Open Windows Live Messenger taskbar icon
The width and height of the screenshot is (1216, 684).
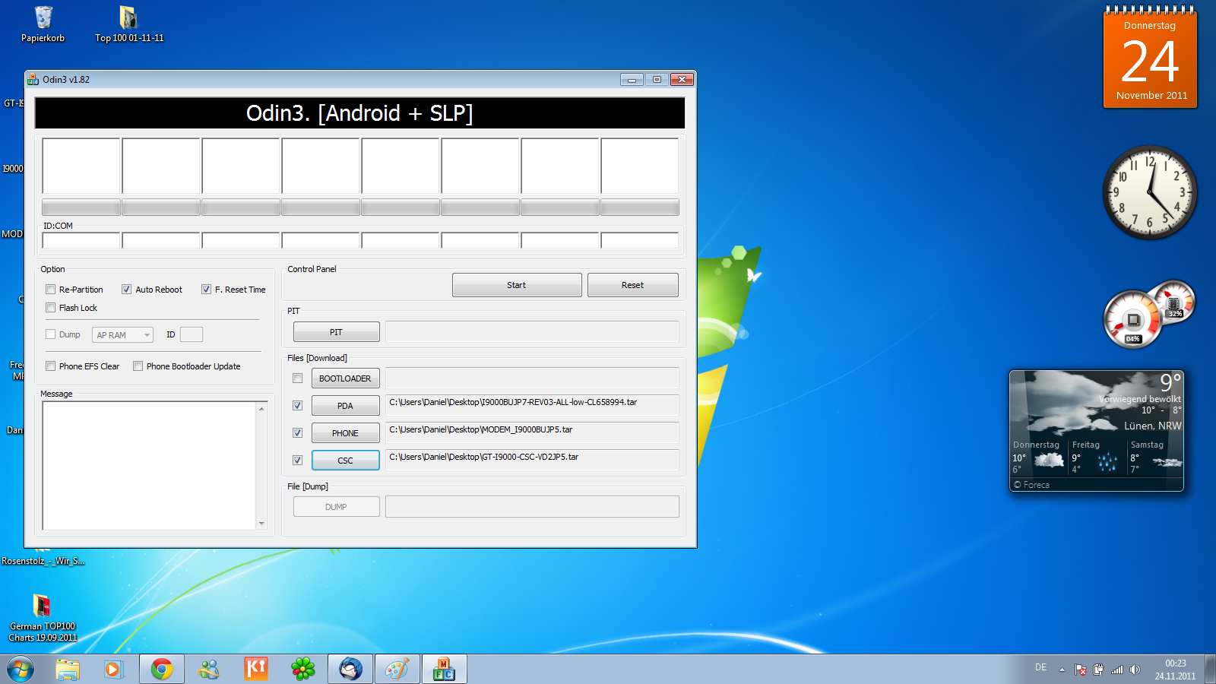pos(208,670)
